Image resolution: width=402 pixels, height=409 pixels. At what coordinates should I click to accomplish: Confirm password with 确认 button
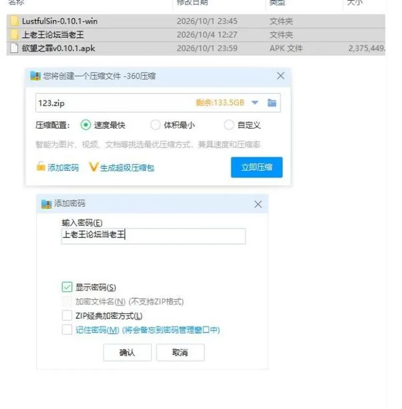click(x=127, y=353)
